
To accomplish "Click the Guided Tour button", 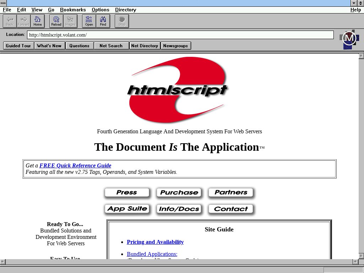I will (18, 46).
